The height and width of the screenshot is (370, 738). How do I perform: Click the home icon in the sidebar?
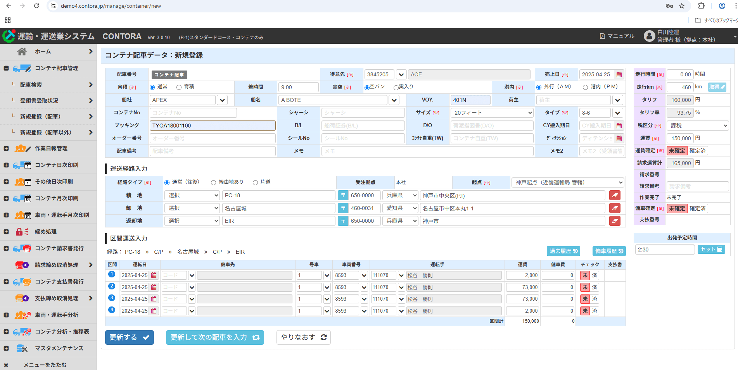22,52
